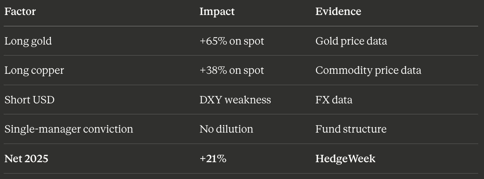The image size is (484, 179).
Task: Click the Short USD cell
Action: (x=29, y=100)
